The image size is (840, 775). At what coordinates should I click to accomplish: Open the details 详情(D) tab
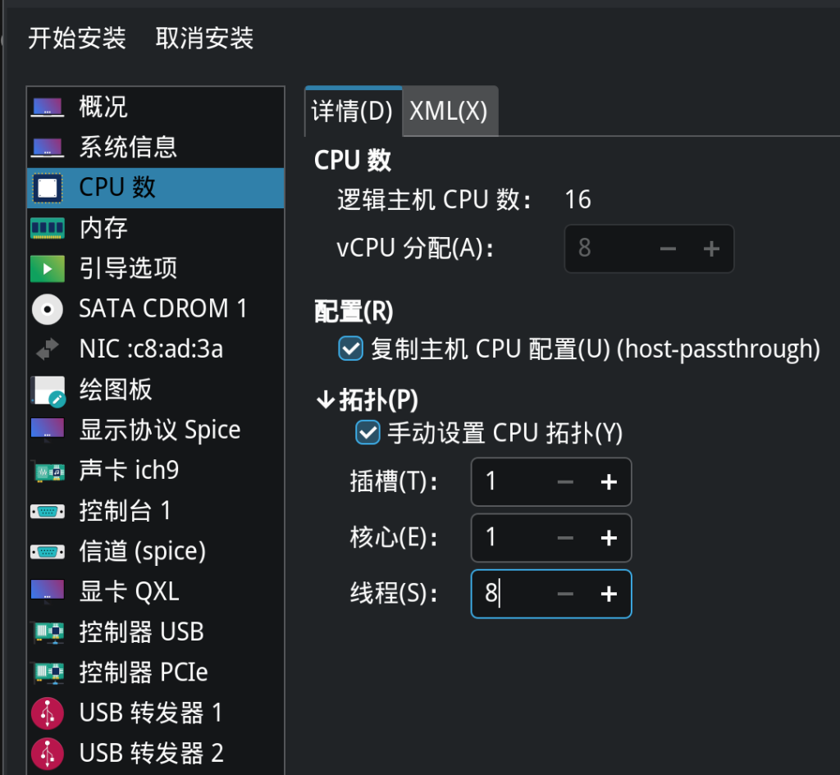point(353,112)
